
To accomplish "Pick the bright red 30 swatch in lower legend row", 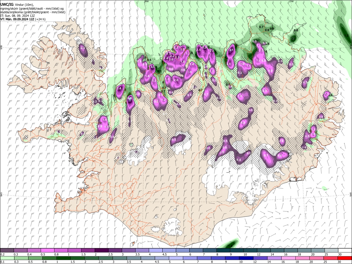I will [x=344, y=258].
